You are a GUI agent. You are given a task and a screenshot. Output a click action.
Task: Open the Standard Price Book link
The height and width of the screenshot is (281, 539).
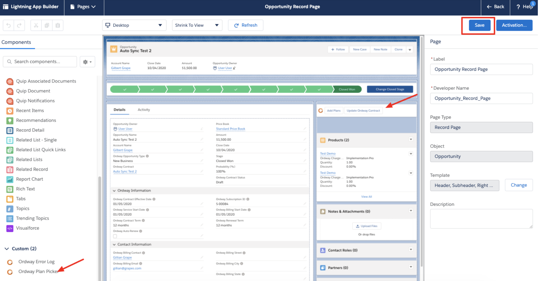coord(231,129)
